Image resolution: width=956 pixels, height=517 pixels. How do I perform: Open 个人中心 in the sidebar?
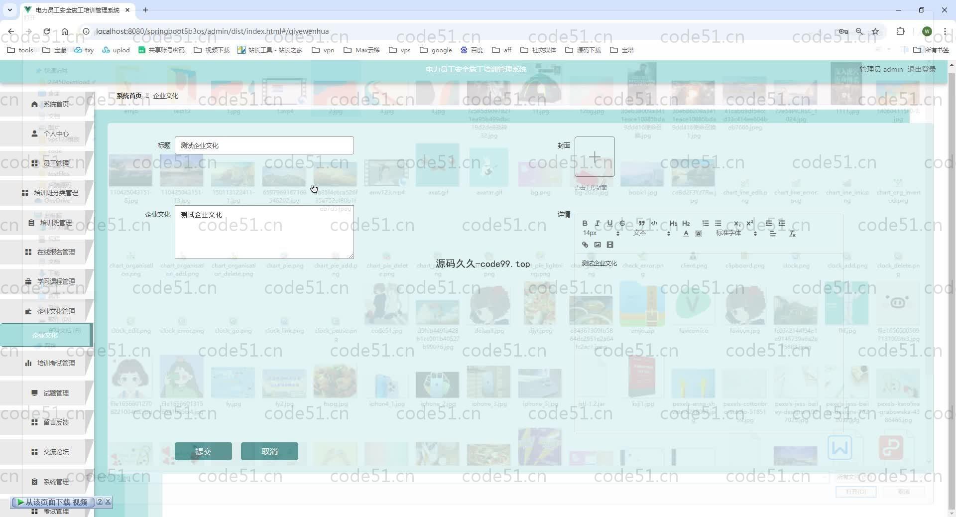click(47, 133)
